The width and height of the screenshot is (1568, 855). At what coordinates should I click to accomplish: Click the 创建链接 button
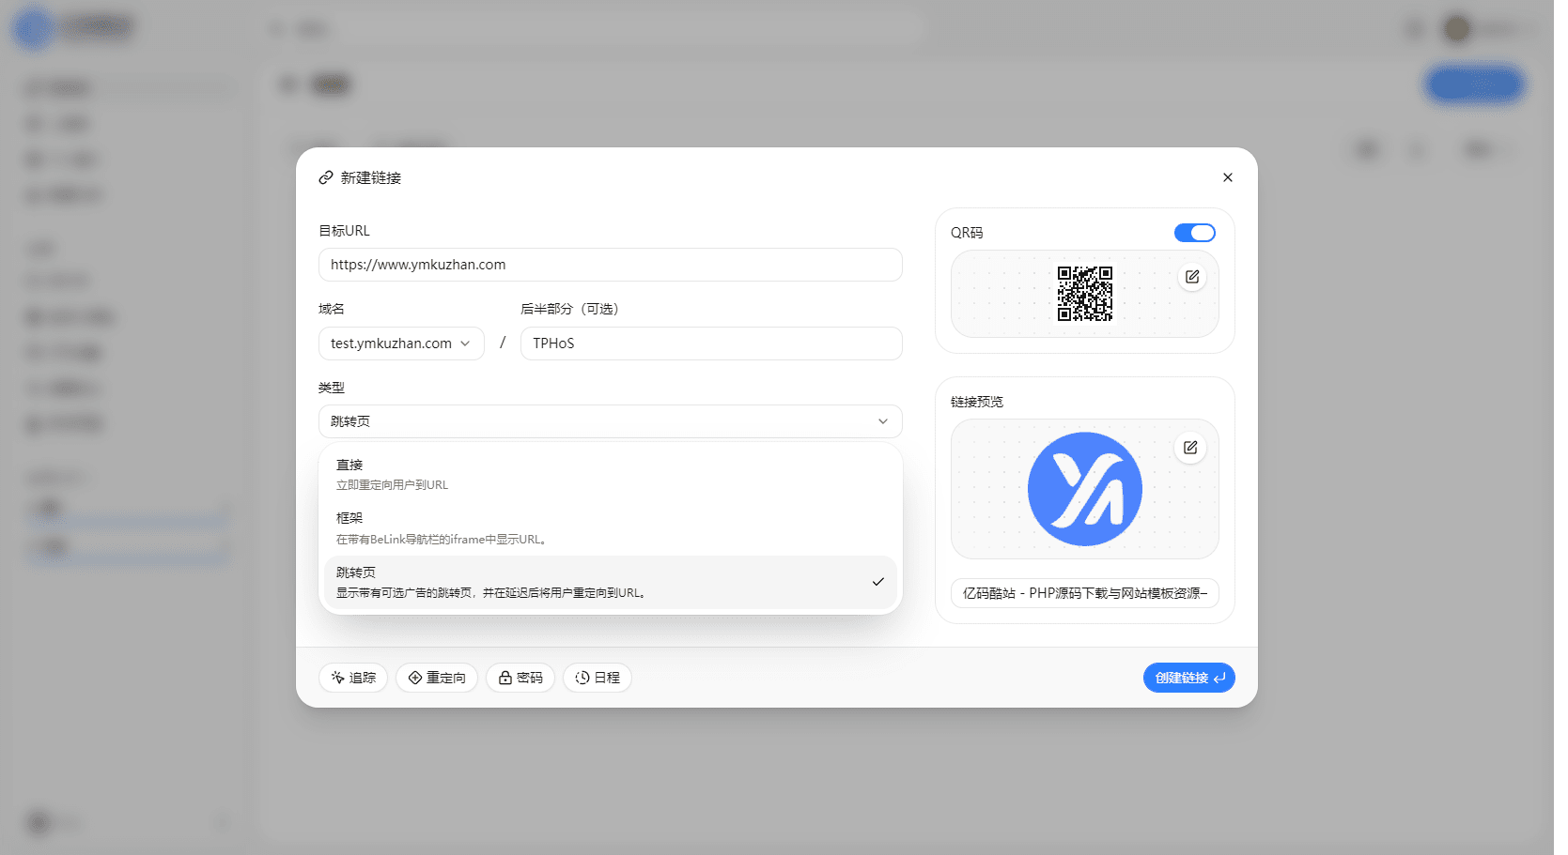(x=1189, y=678)
